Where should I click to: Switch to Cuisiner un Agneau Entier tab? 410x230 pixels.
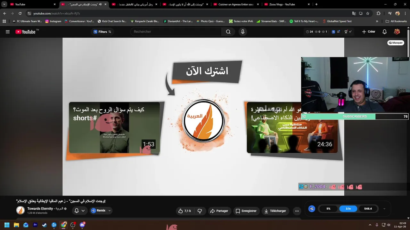pos(236,4)
